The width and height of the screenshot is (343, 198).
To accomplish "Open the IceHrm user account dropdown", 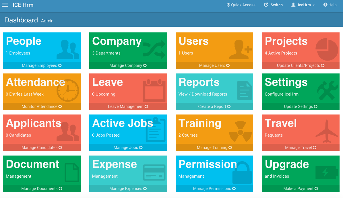I will tap(303, 5).
